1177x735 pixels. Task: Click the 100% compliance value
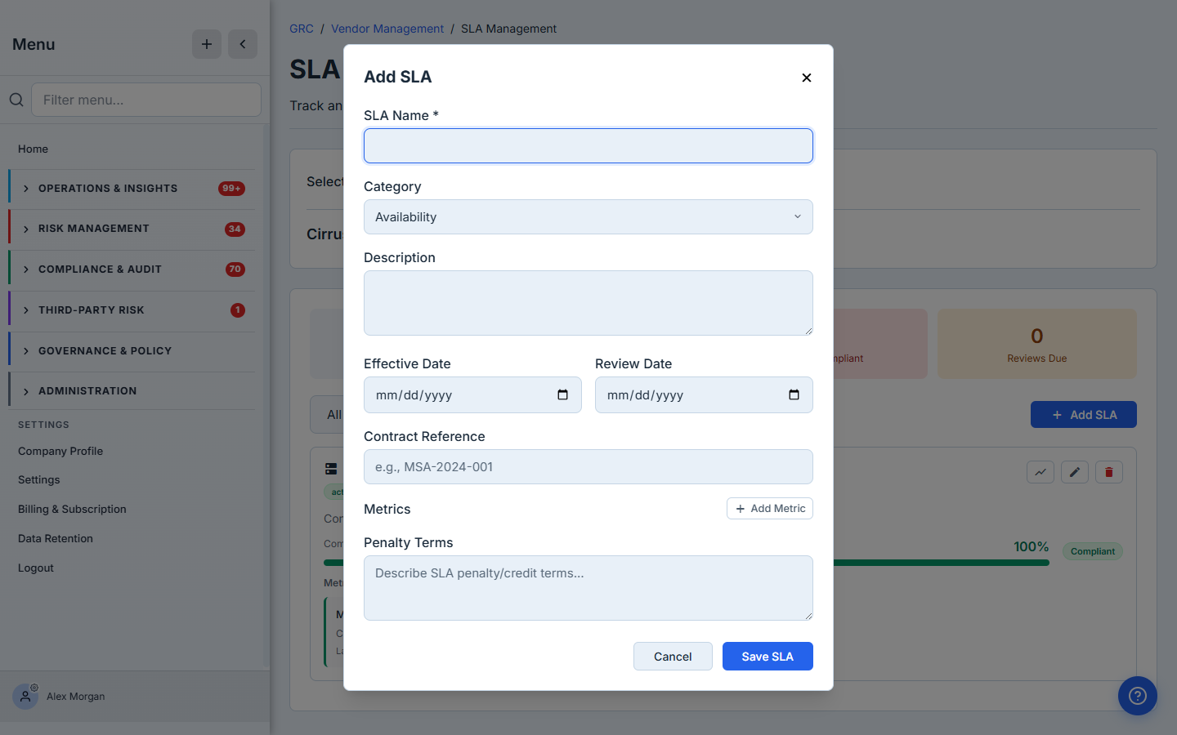tap(1032, 547)
